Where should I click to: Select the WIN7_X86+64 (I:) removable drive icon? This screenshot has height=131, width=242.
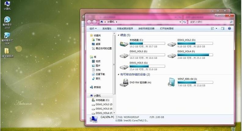tap(172, 82)
